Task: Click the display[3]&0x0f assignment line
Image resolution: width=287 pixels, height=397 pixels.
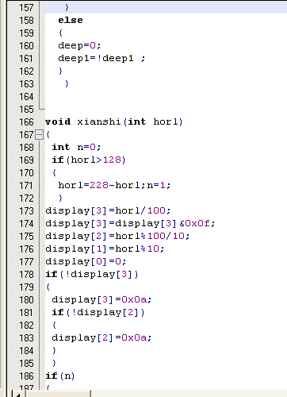Action: (130, 223)
